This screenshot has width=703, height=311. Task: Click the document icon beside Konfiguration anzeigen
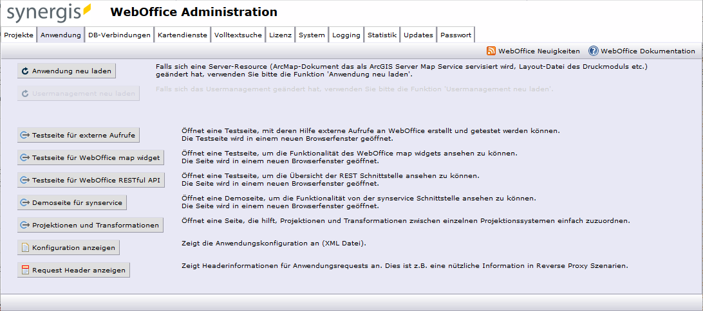25,247
